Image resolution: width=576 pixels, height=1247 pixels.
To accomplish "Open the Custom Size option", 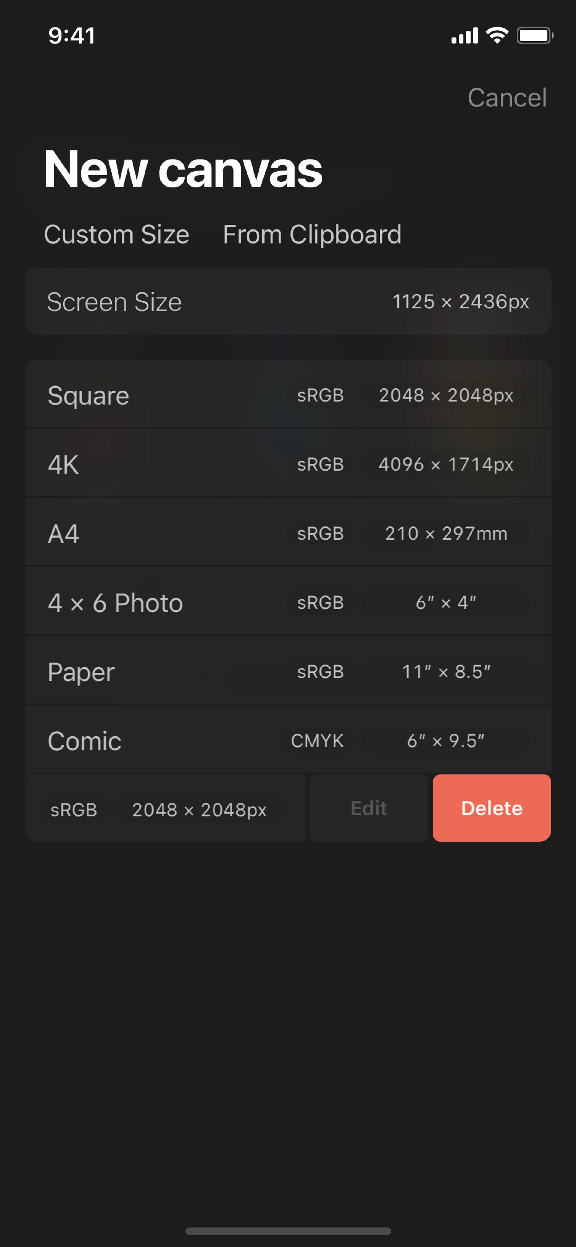I will (x=117, y=235).
